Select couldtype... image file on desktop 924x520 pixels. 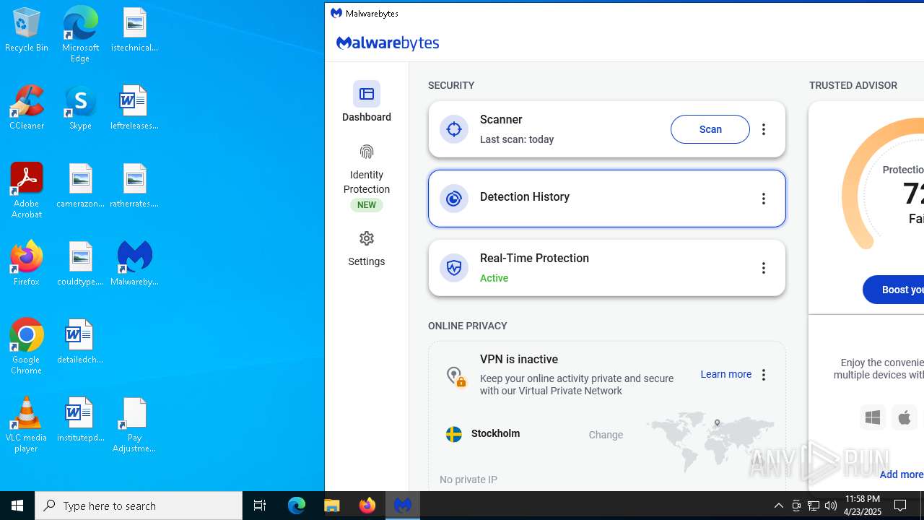click(x=80, y=264)
